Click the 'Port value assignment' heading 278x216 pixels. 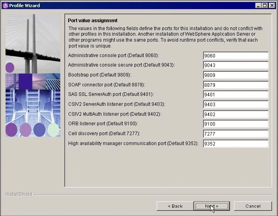(x=93, y=21)
